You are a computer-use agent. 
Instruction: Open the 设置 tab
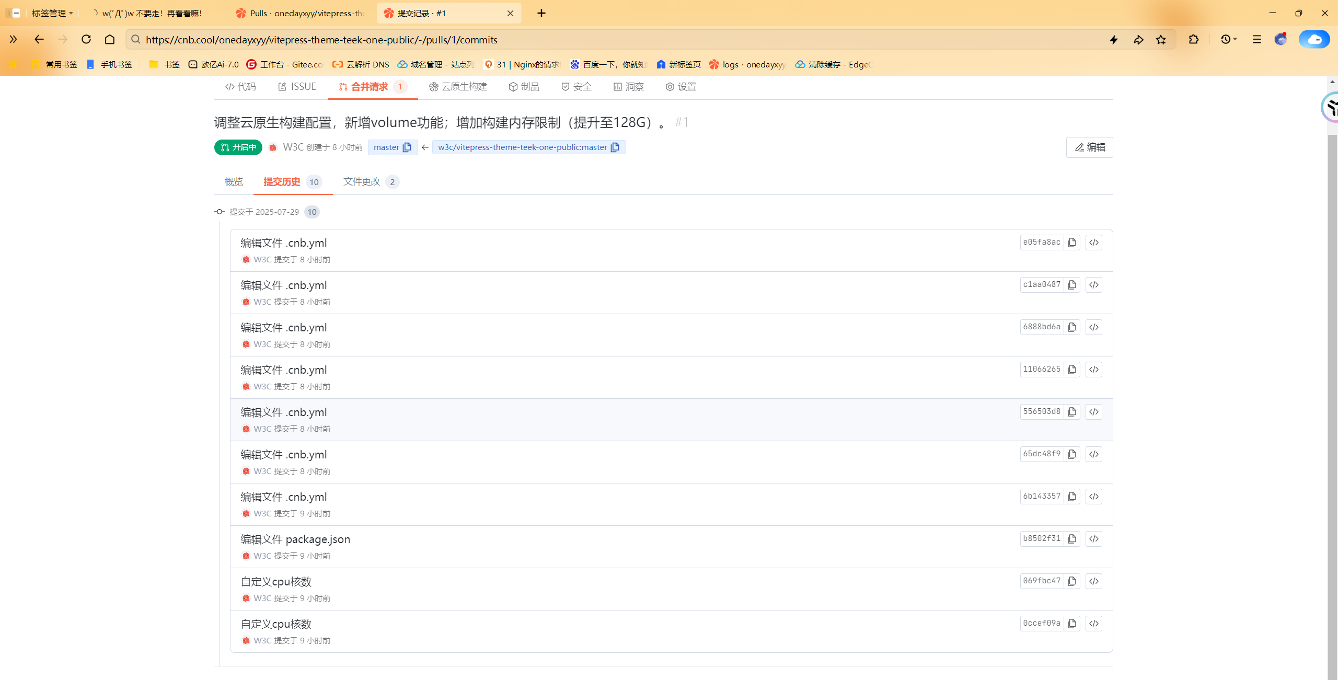point(681,87)
